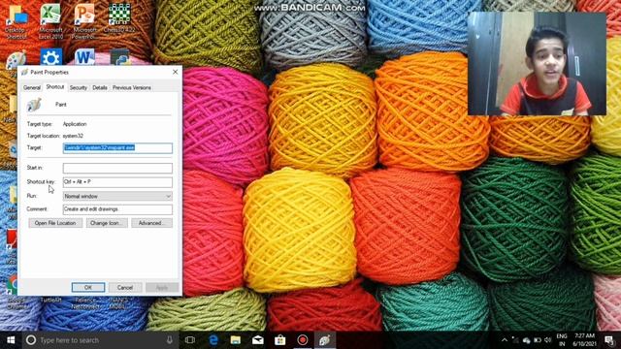
Task: Open Task View from the taskbar
Action: 190,340
